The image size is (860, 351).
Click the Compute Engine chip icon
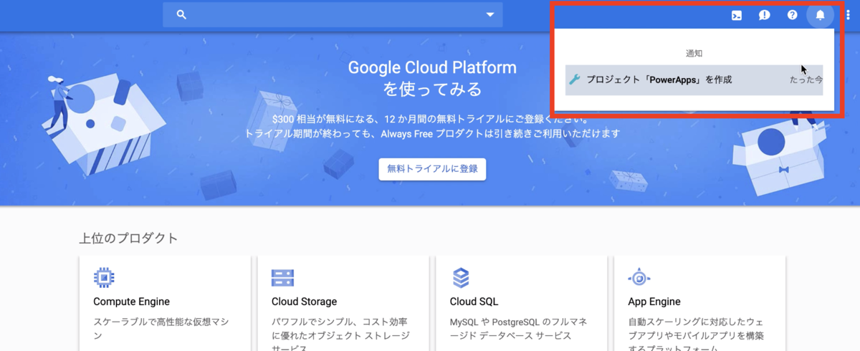point(104,277)
